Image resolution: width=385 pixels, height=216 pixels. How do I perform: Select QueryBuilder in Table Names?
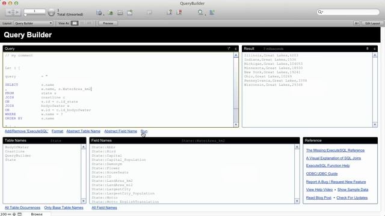click(x=17, y=155)
